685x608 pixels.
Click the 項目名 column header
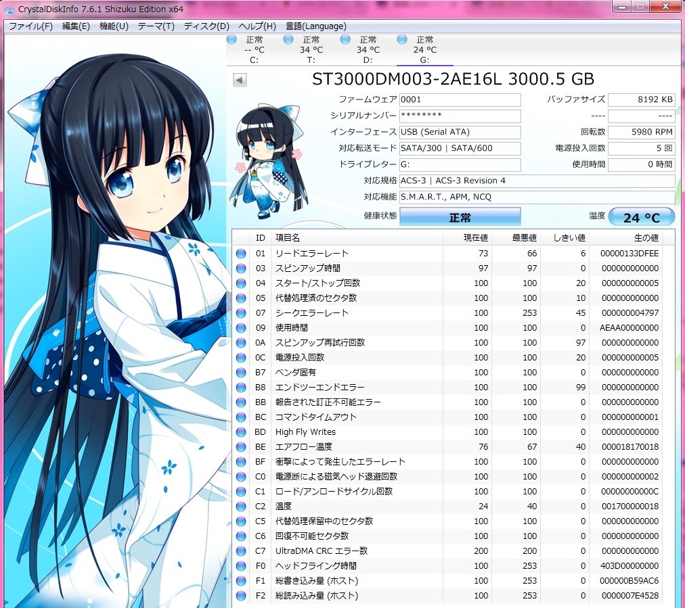(x=357, y=238)
